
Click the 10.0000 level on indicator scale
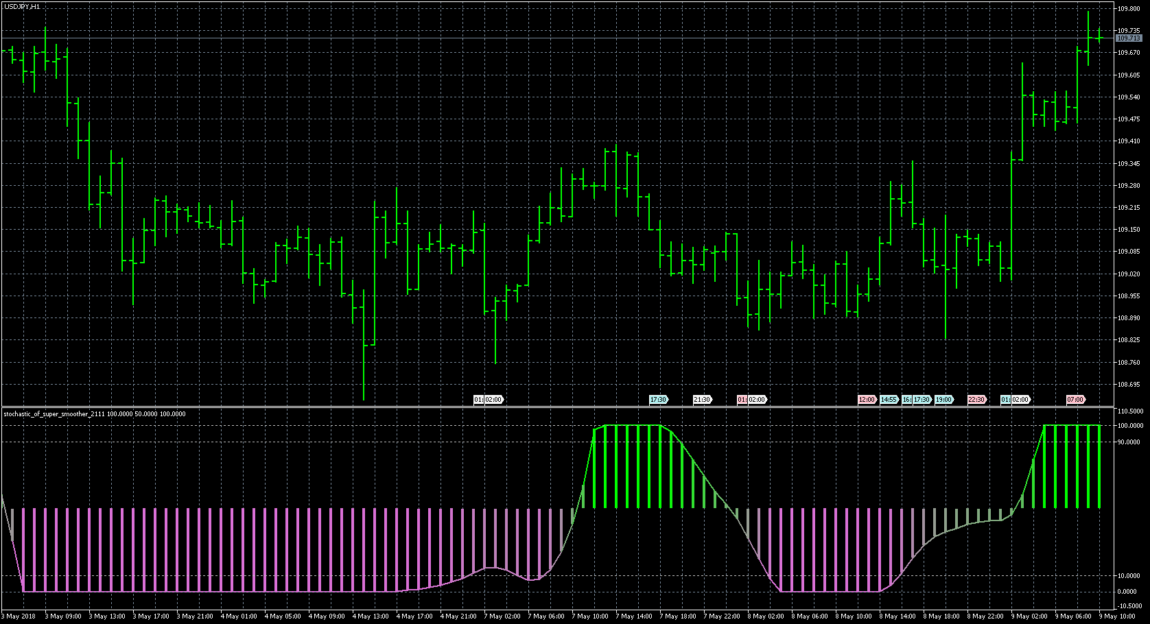[1130, 576]
